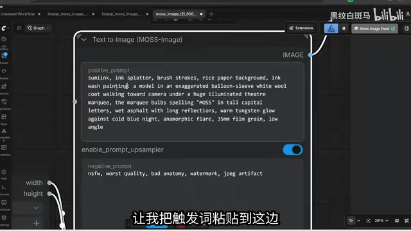
Task: Open the Job History sidebar panel
Action: 4,43
